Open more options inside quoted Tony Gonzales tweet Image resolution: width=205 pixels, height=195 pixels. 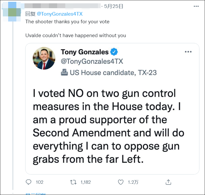tap(188, 52)
